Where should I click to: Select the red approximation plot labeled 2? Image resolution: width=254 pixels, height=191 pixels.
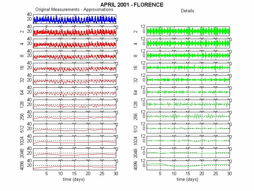pyautogui.click(x=75, y=31)
